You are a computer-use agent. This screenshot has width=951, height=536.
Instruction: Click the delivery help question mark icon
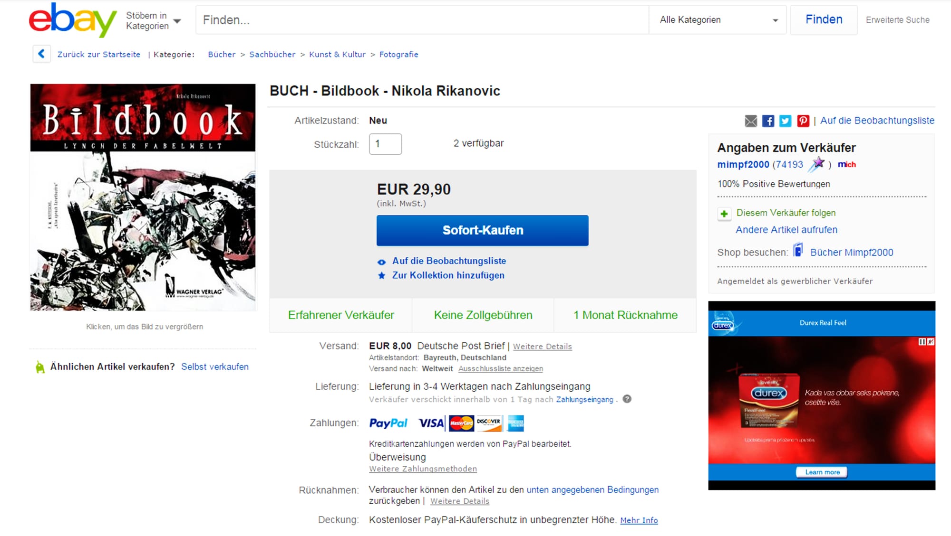click(627, 399)
